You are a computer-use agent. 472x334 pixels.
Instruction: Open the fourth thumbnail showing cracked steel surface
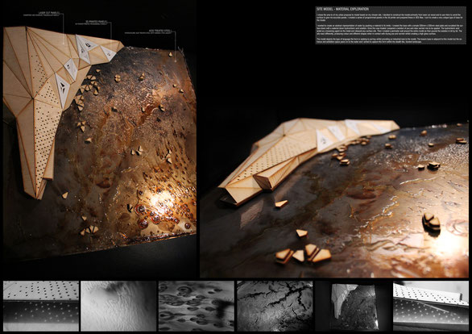[275, 306]
